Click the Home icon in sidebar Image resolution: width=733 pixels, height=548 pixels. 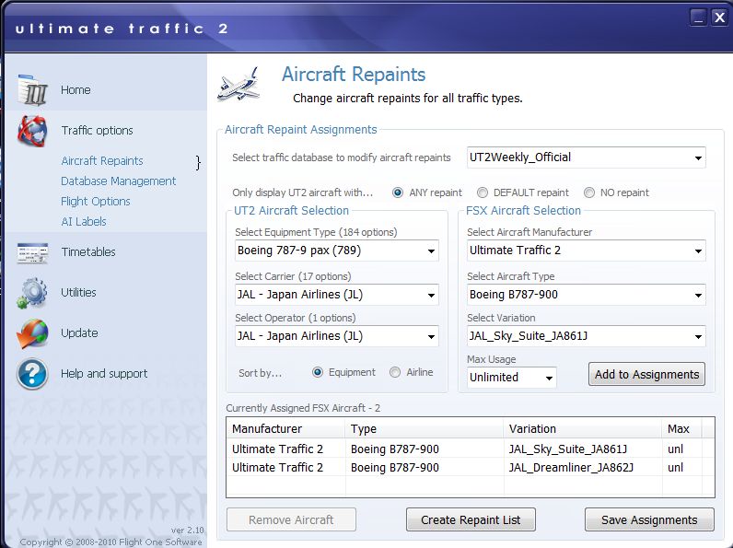[x=33, y=89]
